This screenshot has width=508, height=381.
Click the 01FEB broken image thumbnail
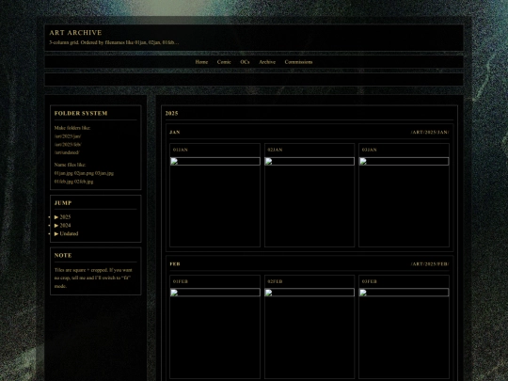[214, 293]
